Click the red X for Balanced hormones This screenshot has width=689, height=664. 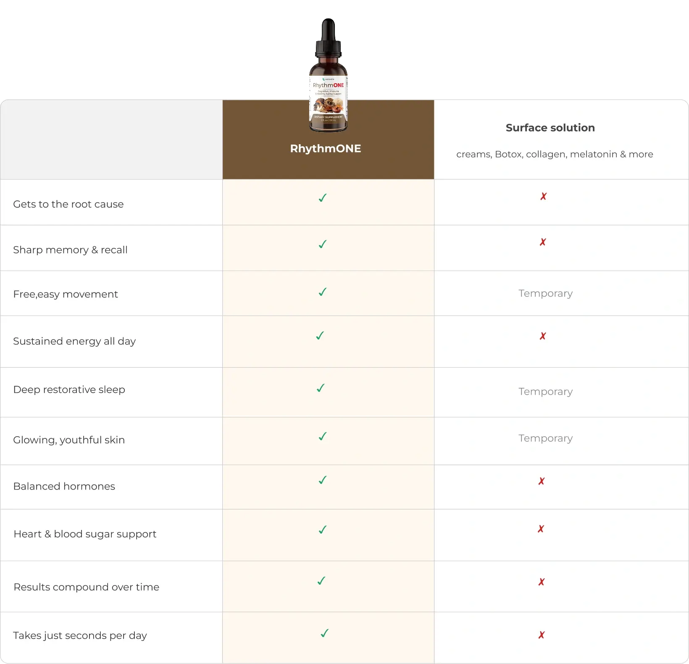542,481
